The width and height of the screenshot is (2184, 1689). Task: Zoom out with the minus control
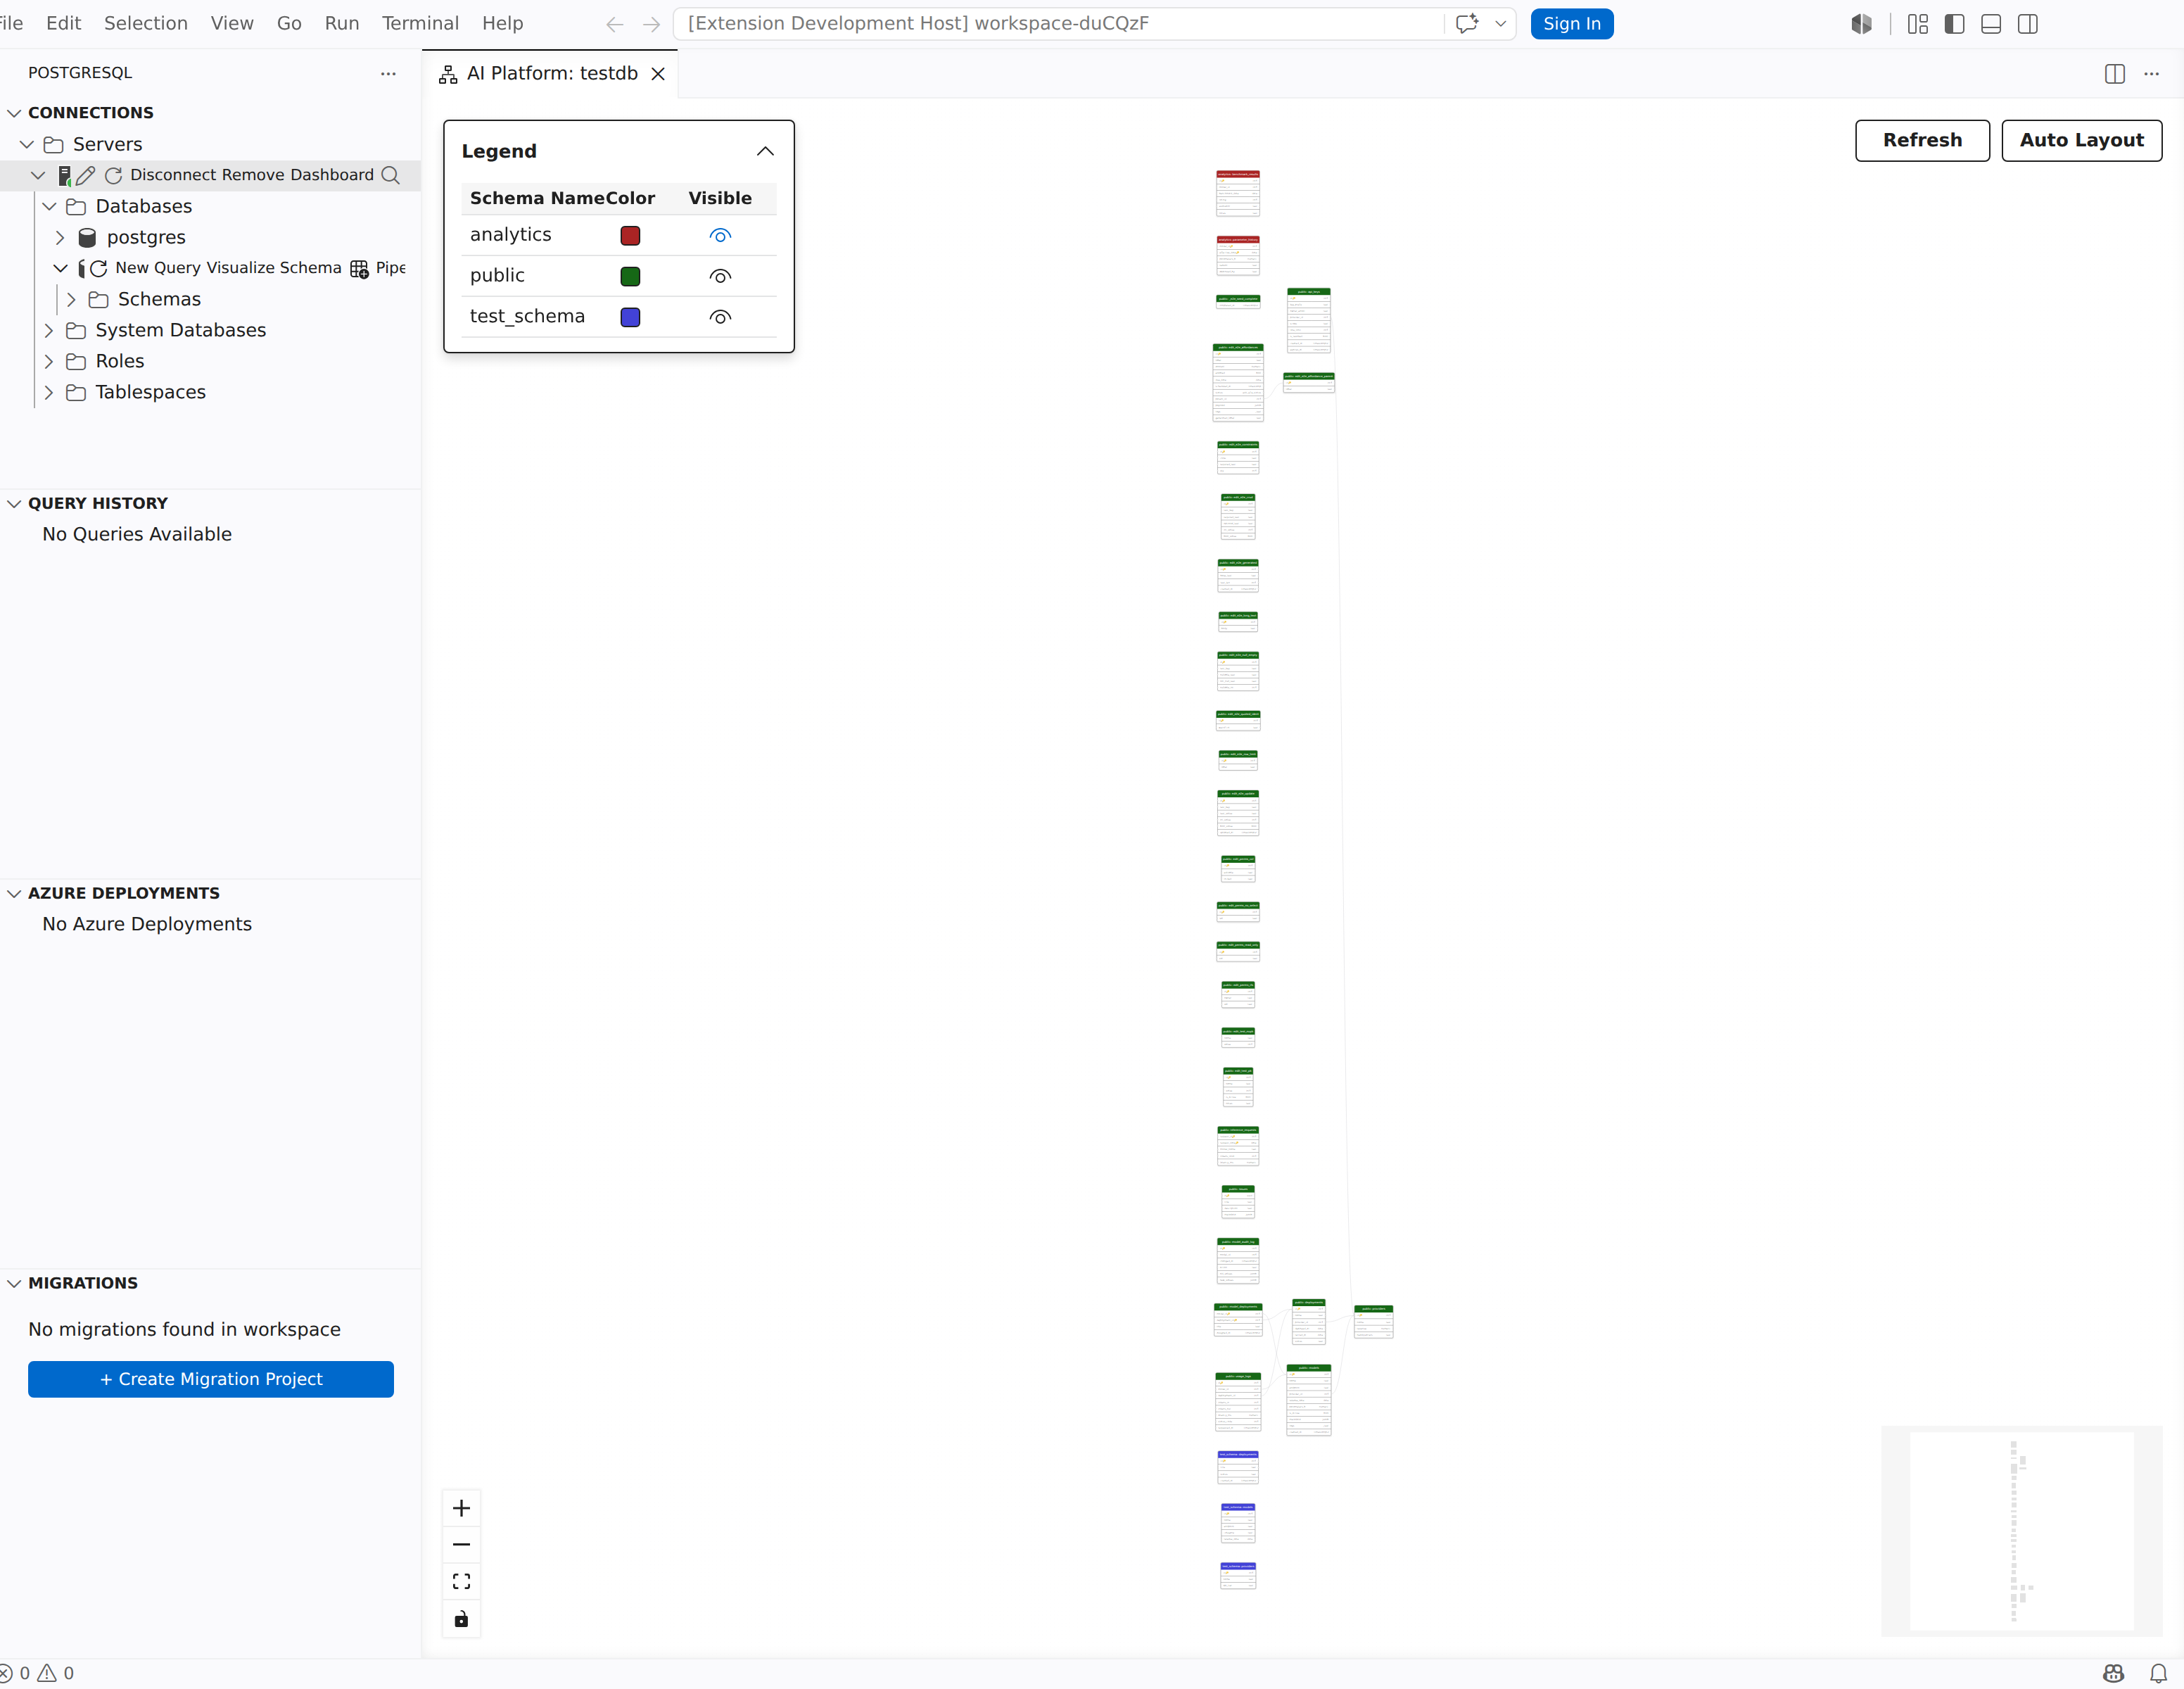(x=461, y=1545)
